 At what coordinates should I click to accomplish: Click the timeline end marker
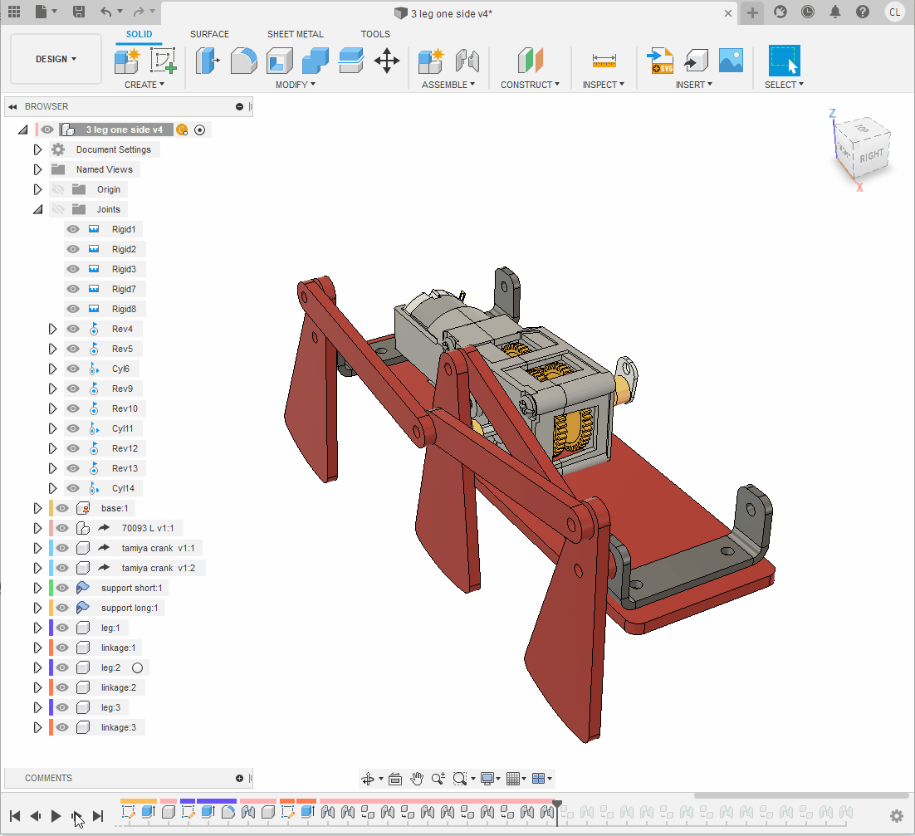[557, 804]
